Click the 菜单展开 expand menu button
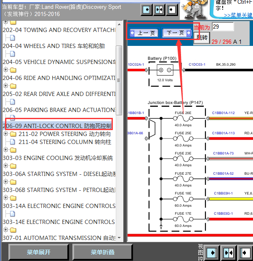This screenshot has width=253, height=261. pos(38,252)
